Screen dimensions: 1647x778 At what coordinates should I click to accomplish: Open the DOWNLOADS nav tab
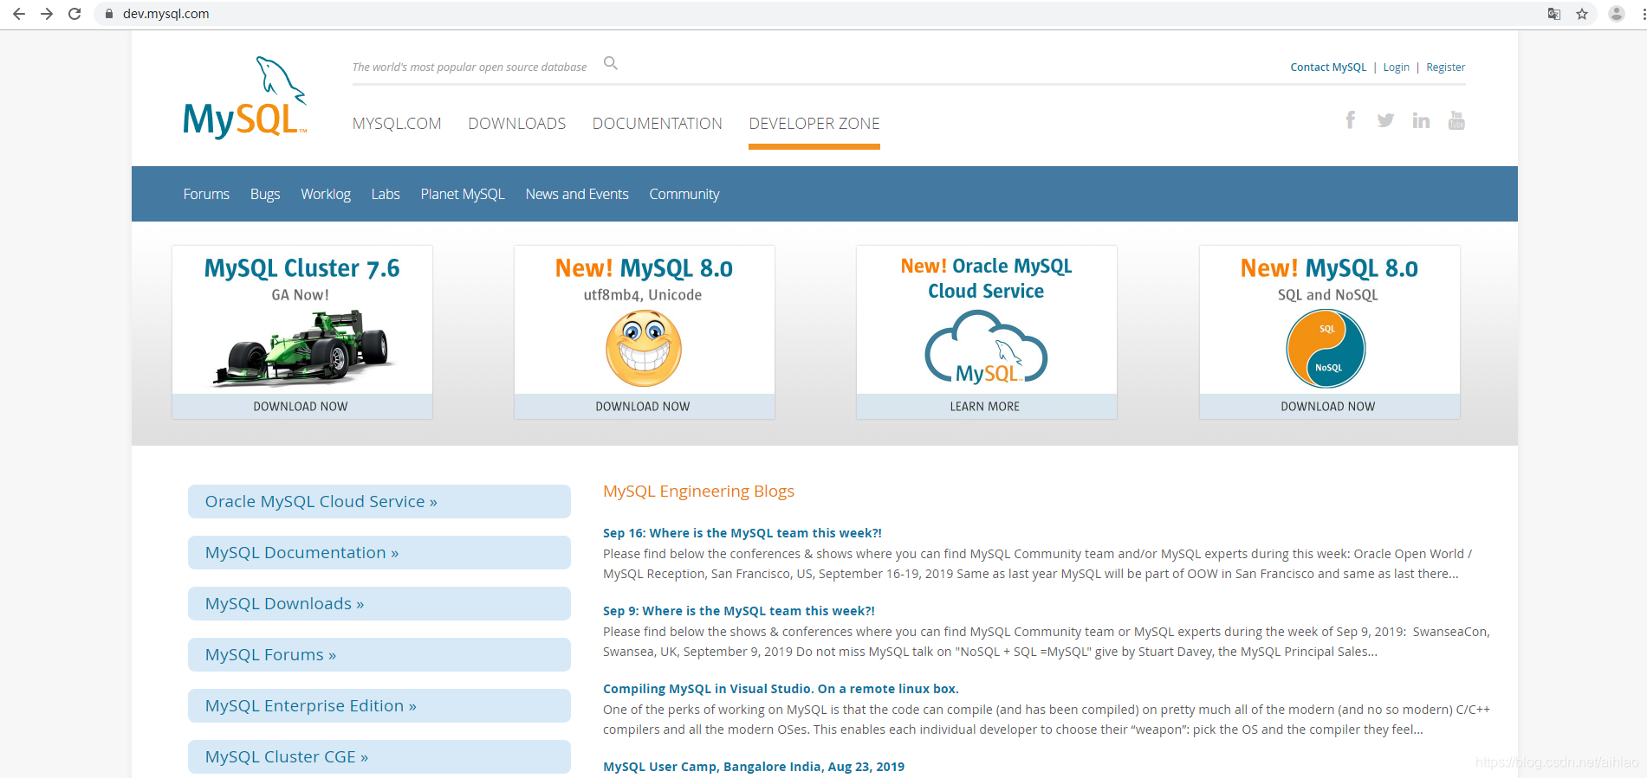pyautogui.click(x=517, y=124)
